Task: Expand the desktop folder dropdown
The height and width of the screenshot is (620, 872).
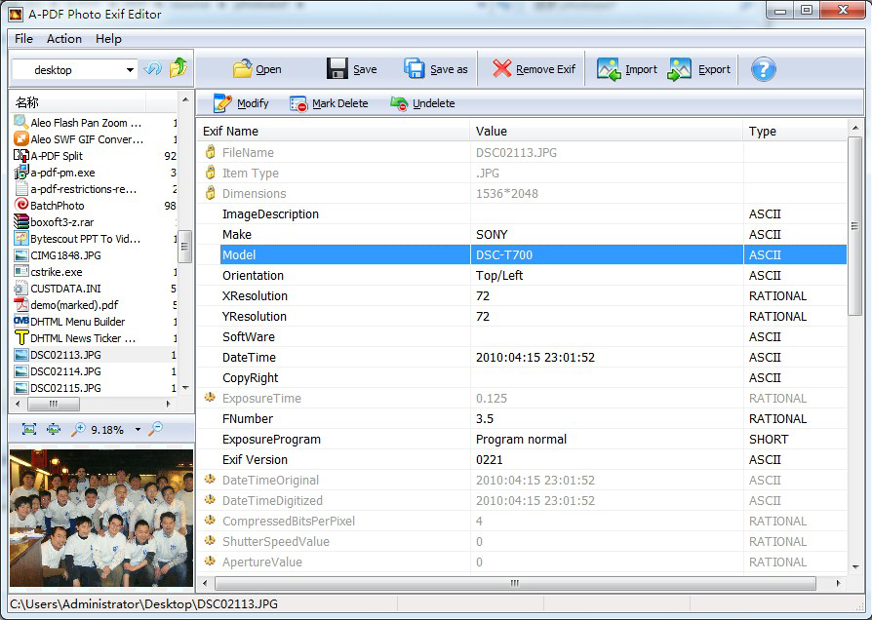Action: point(131,70)
